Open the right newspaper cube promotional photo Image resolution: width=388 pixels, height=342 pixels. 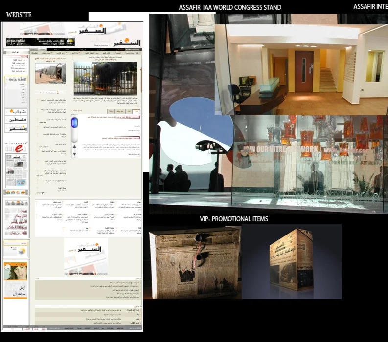292,262
